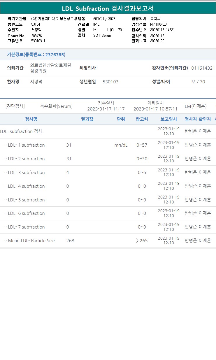This screenshot has width=216, height=360.
Task: Click the attending doctor name 목지수
Action: tap(155, 19)
